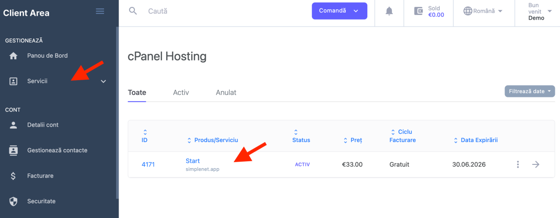Open the Filtrează date dropdown
This screenshot has height=218, width=560.
tap(530, 91)
